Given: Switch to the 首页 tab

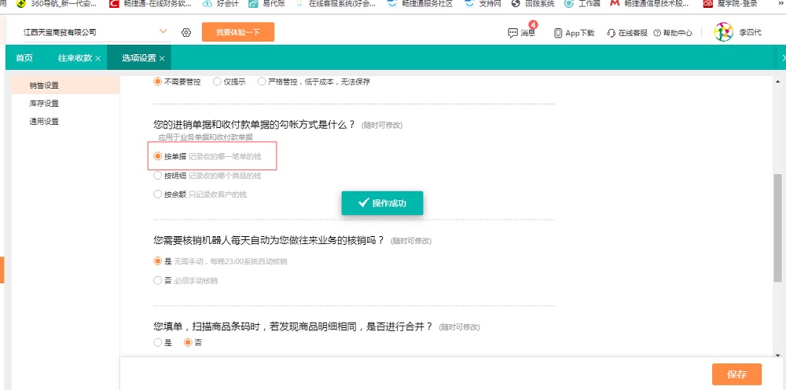Looking at the screenshot, I should pyautogui.click(x=24, y=58).
